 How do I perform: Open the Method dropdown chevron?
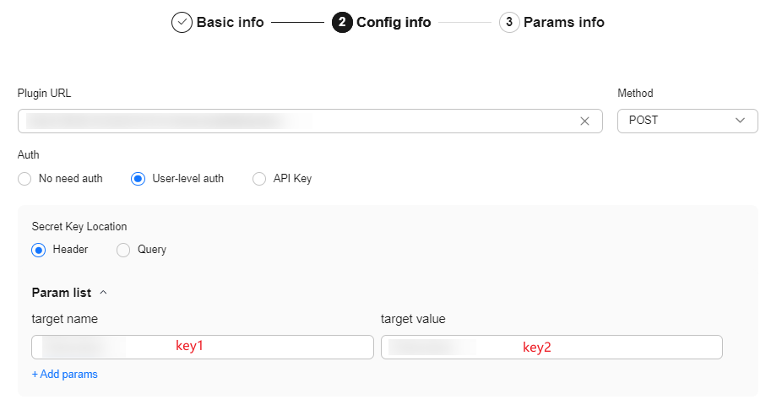tap(741, 121)
